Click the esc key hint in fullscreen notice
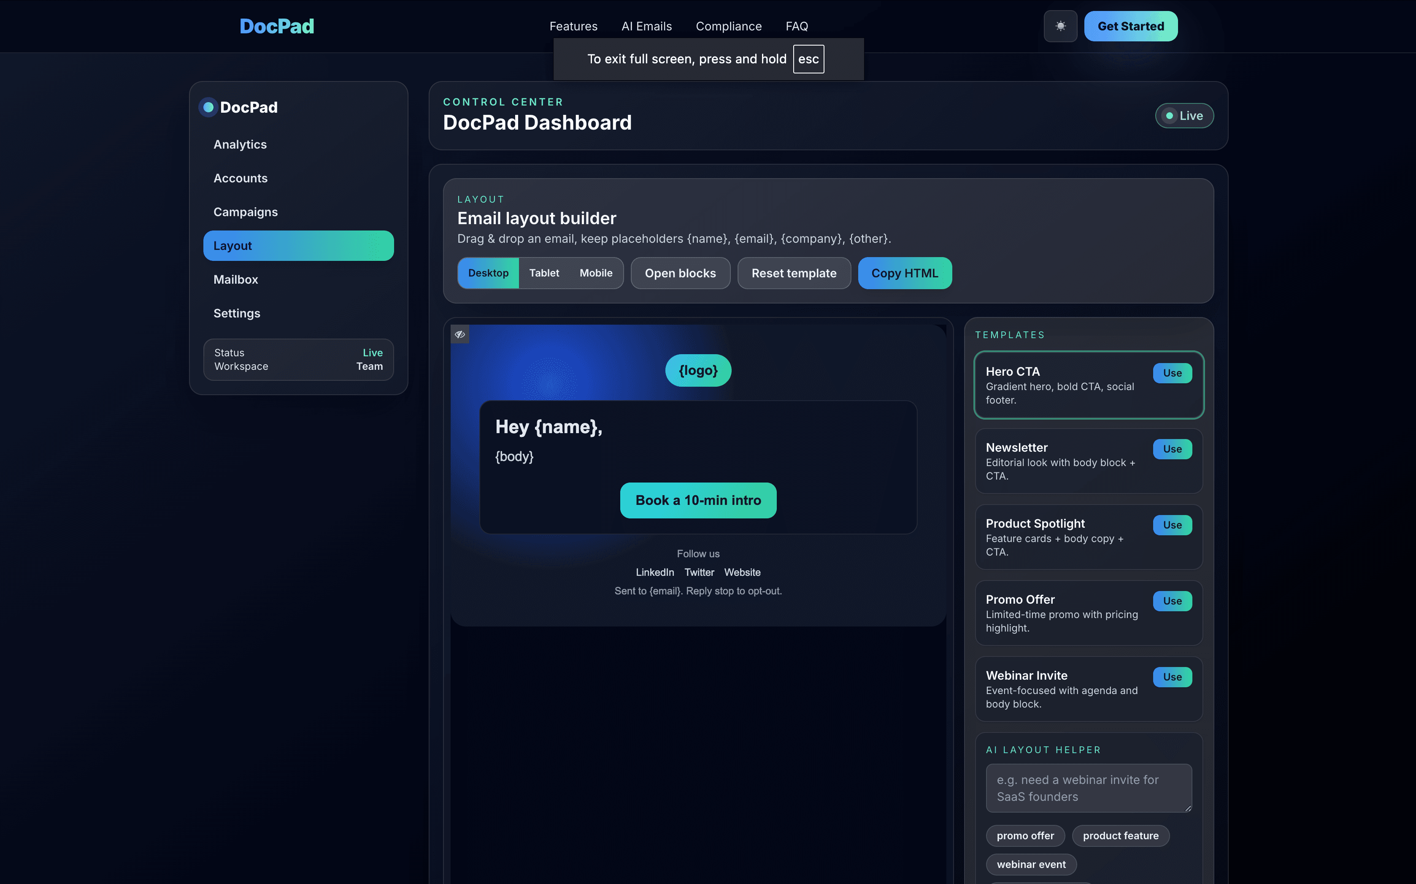 (x=808, y=59)
